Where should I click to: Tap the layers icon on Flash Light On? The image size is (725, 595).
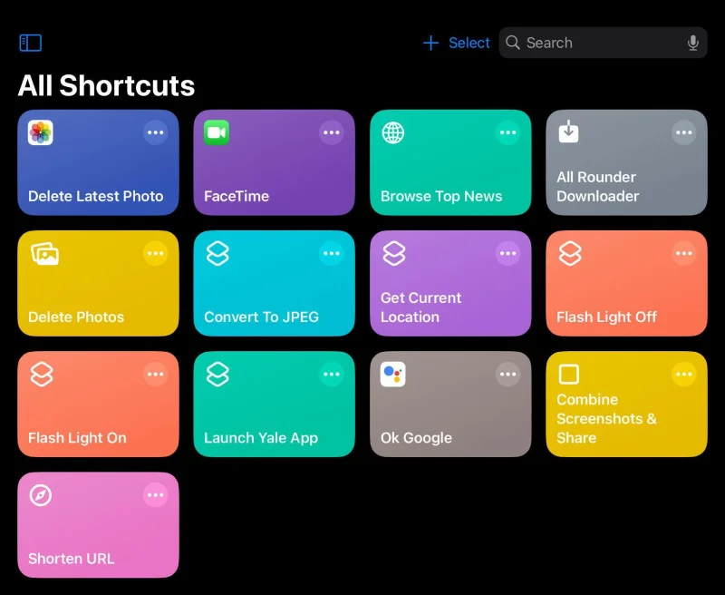coord(42,375)
